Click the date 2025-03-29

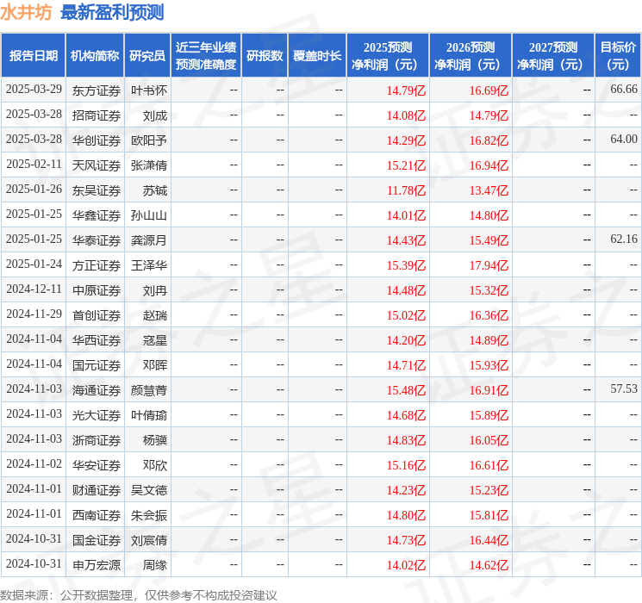coord(34,89)
